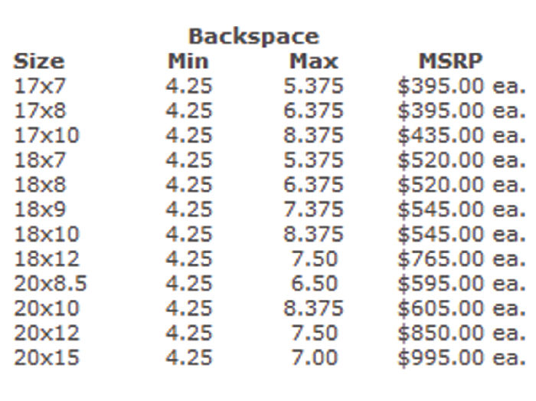Image resolution: width=536 pixels, height=401 pixels.
Task: Click the 20x15 size entry
Action: coord(47,358)
